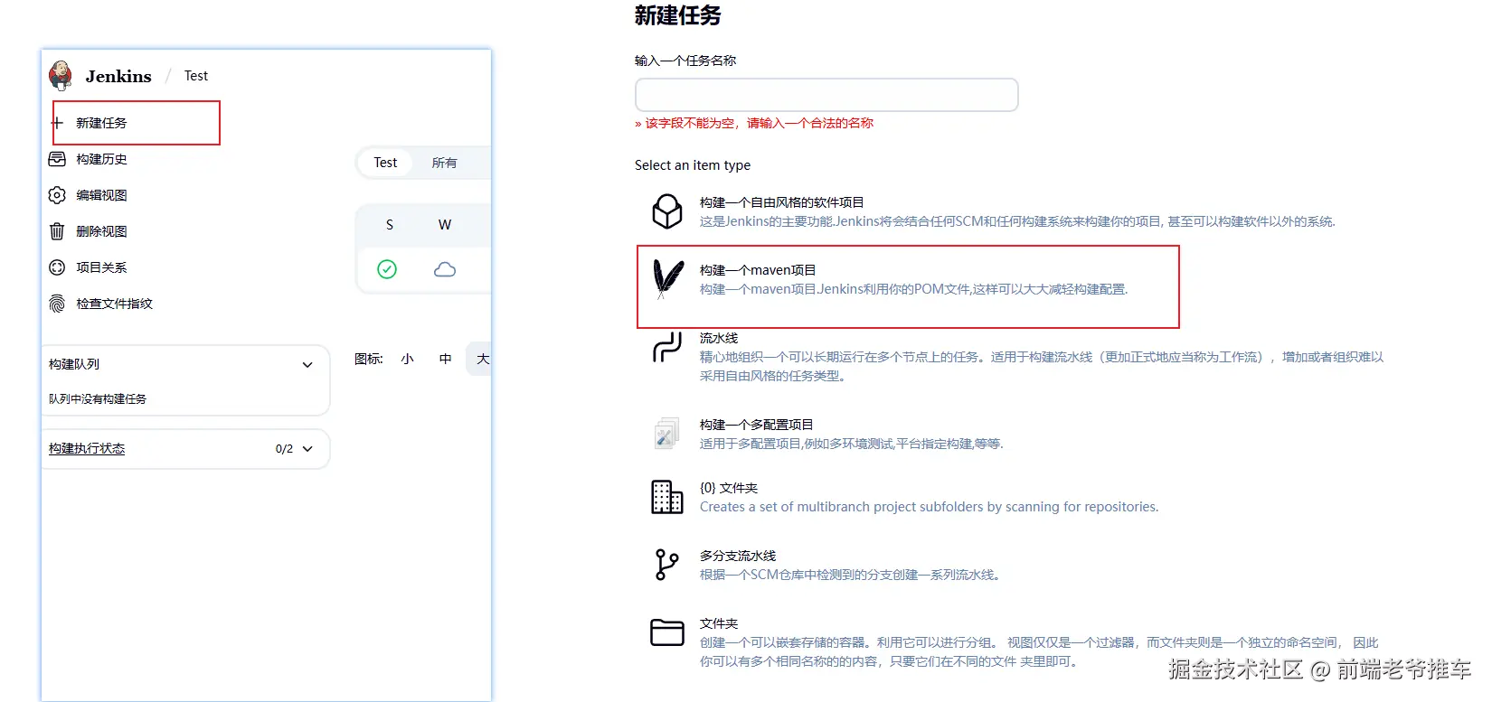Click the freestyle project cube icon

(x=667, y=212)
